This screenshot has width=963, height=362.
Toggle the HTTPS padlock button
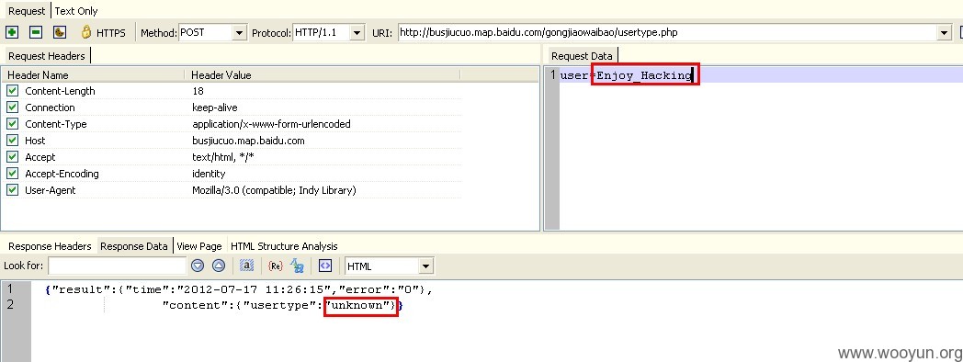[x=103, y=32]
